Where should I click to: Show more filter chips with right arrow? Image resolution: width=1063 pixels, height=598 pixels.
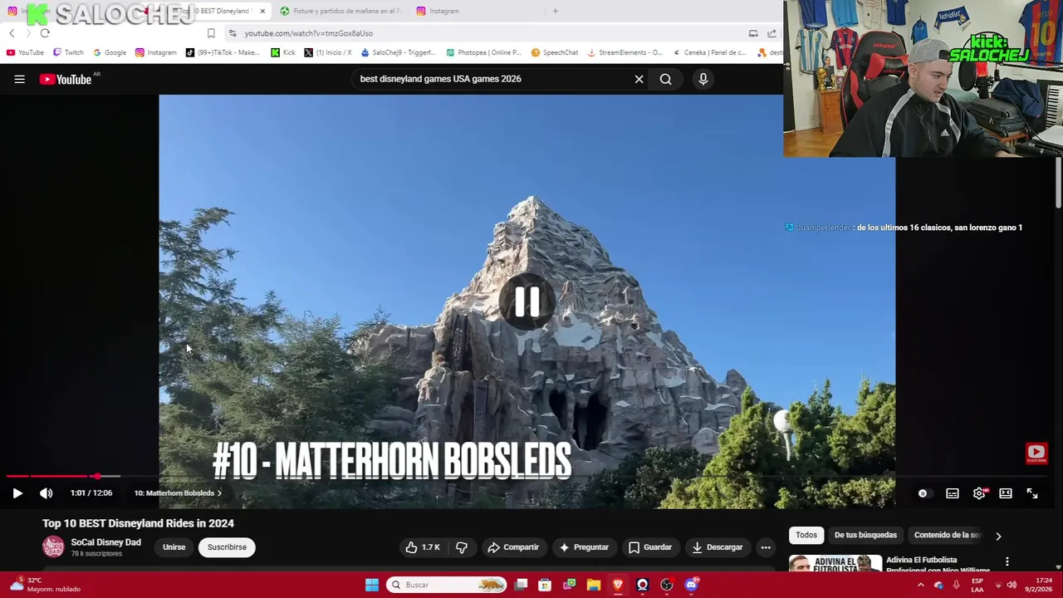tap(998, 536)
